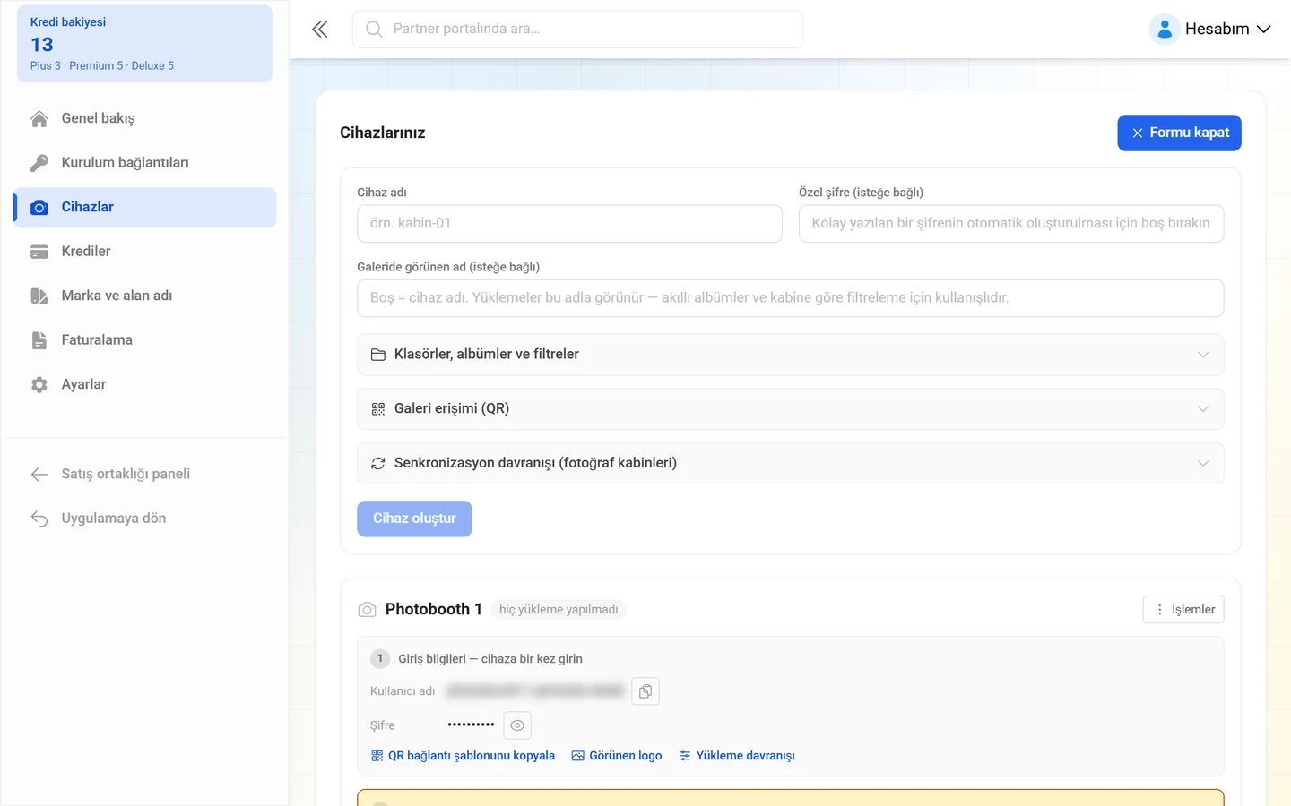Click the invoice icon beside Faturalama

tap(39, 340)
